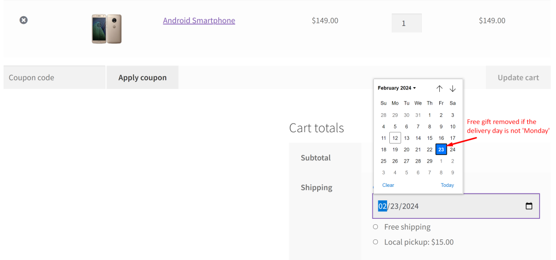Remove Android Smartphone from cart
The width and height of the screenshot is (556, 260).
point(23,20)
